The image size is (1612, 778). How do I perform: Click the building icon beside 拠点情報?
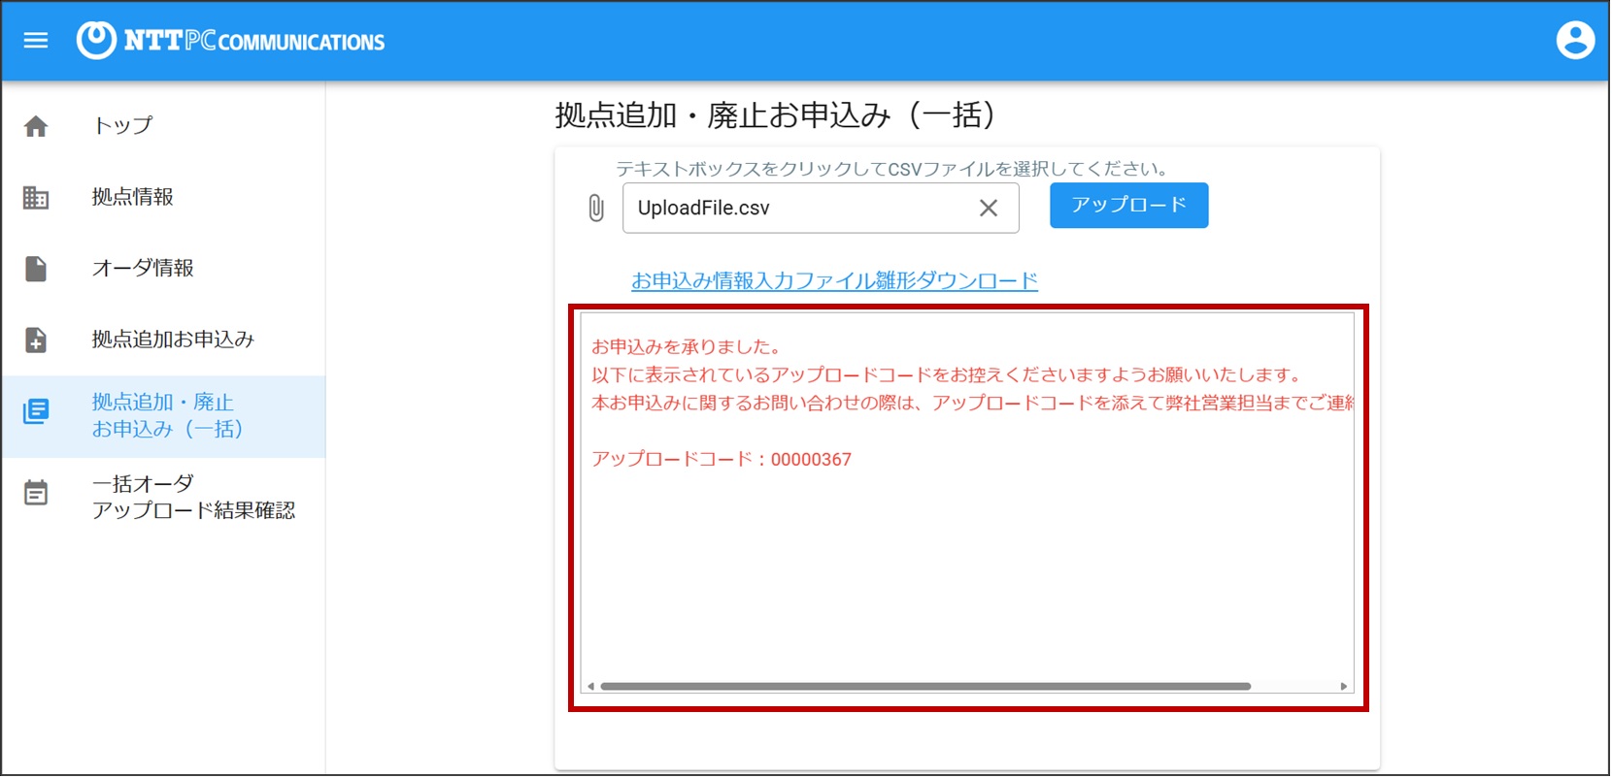[x=36, y=197]
